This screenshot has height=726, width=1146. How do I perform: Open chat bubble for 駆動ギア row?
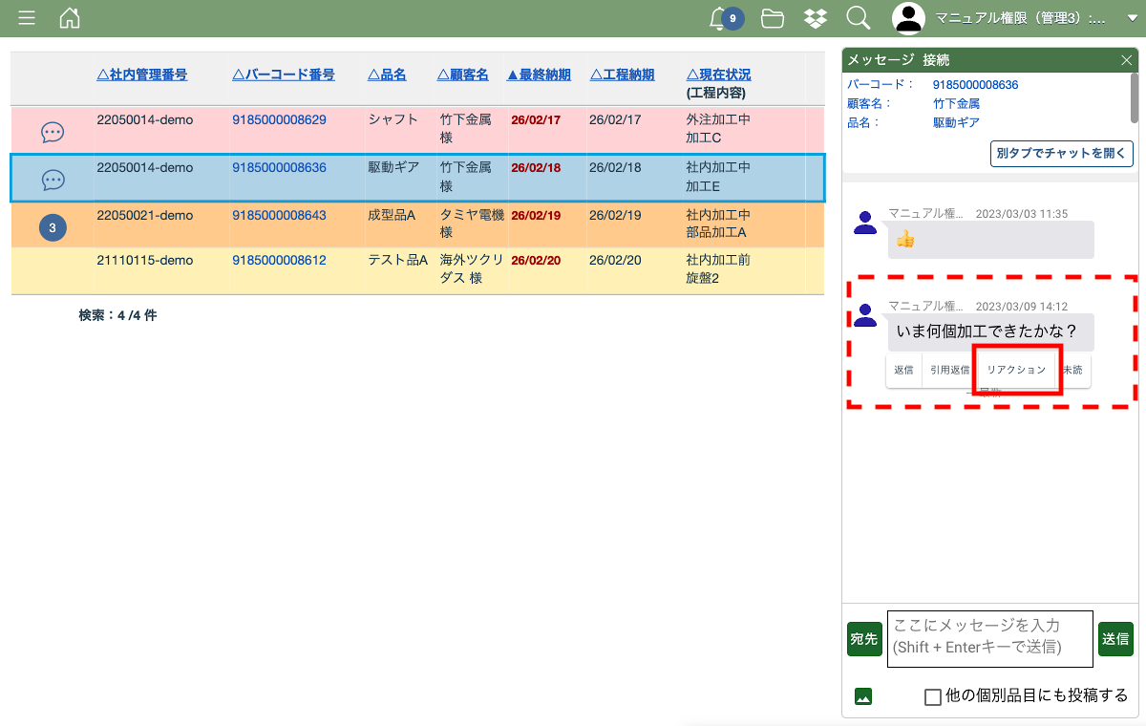click(x=53, y=180)
